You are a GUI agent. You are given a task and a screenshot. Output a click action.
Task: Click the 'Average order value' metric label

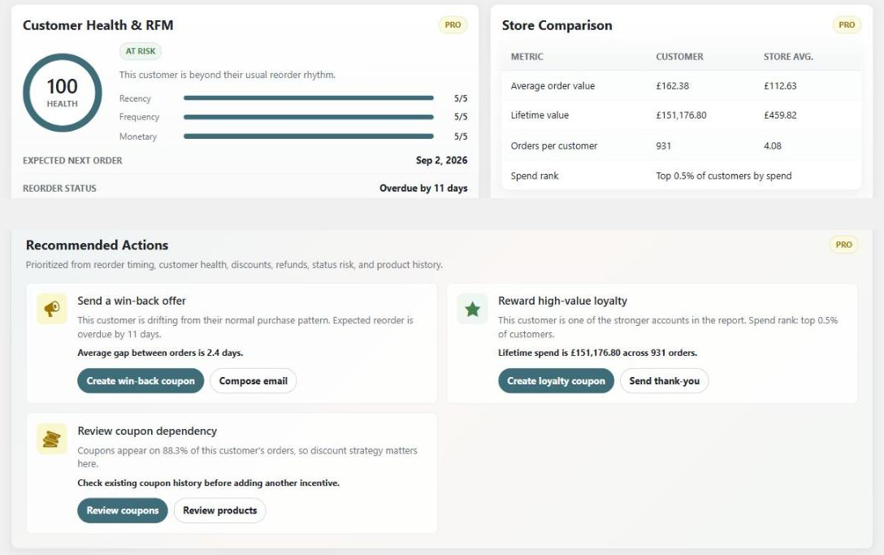click(x=552, y=86)
